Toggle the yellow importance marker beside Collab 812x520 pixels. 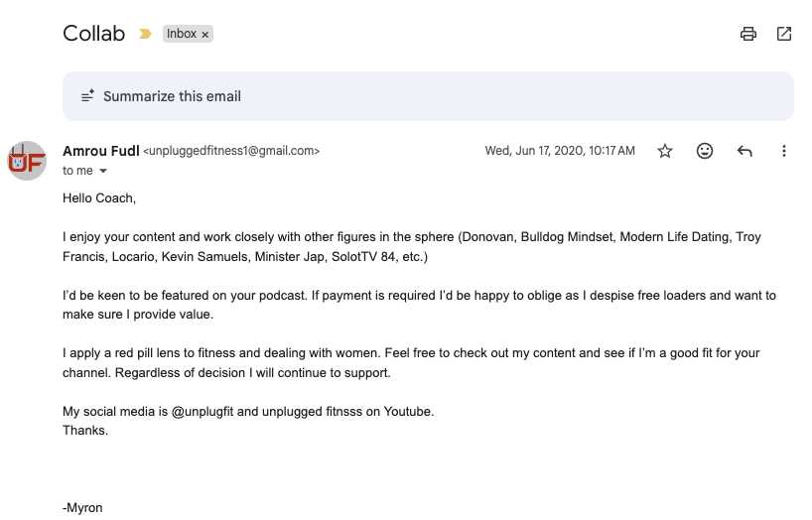click(x=146, y=34)
